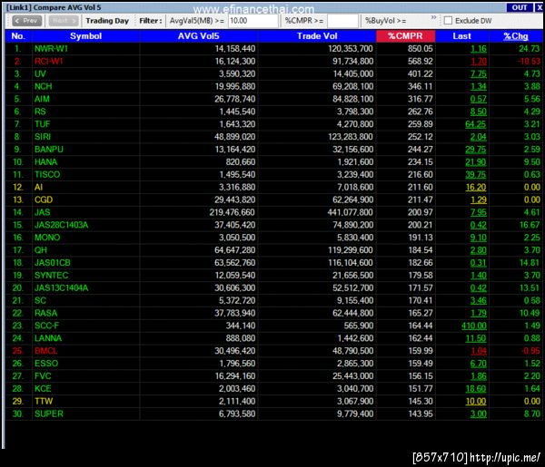Open last price 410.00 link for SCC-F
Viewport: 545px width, 467px height.
(474, 326)
